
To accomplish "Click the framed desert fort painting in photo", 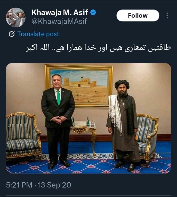I will tap(79, 86).
